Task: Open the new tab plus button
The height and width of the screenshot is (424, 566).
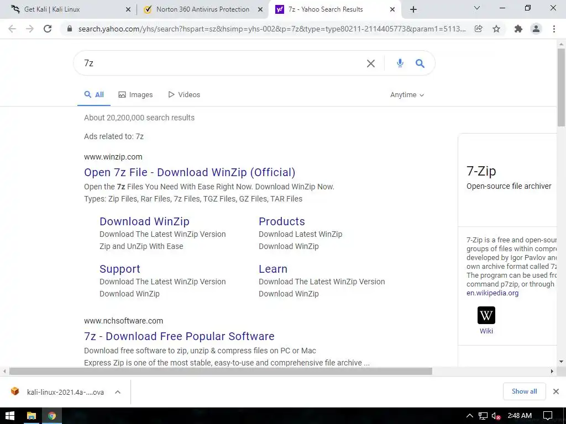Action: 413,9
